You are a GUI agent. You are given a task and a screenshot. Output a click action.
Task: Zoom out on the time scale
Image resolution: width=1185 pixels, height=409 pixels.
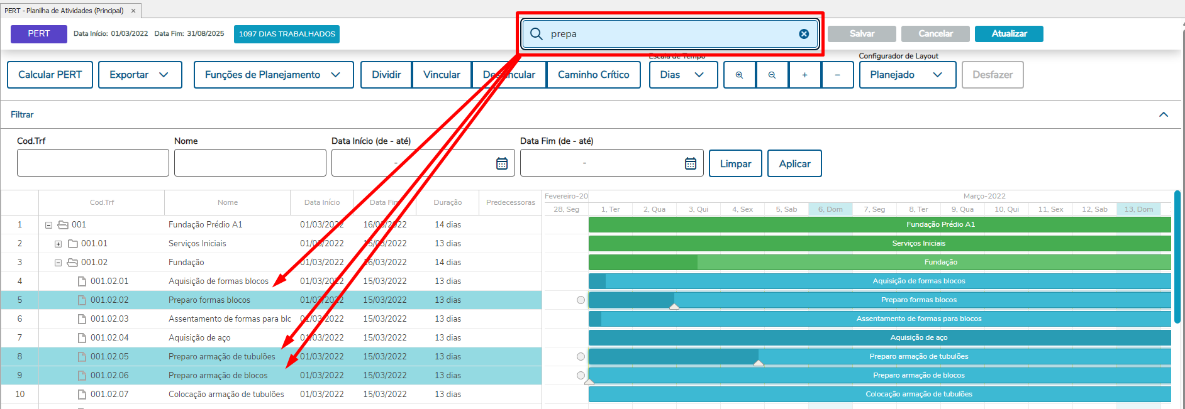point(772,75)
